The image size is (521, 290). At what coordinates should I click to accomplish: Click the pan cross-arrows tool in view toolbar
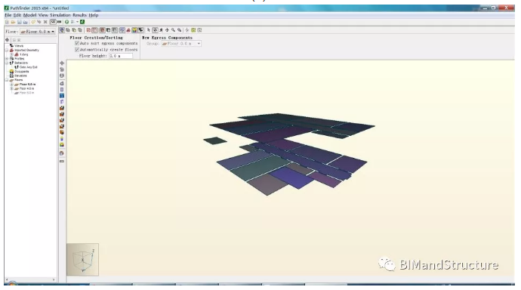(167, 30)
